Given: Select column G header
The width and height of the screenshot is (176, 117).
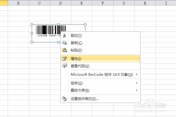Looking at the screenshot, I should click(124, 3).
